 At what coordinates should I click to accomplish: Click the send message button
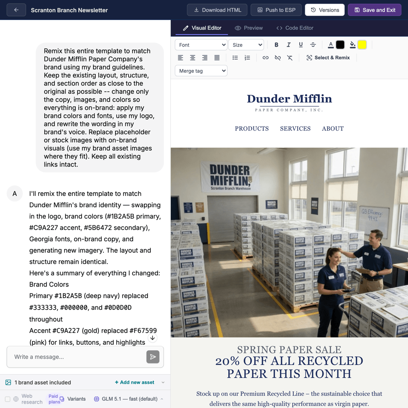click(153, 357)
